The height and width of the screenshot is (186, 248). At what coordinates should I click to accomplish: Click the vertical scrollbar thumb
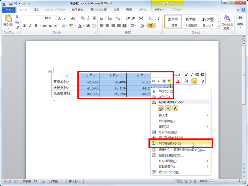[x=244, y=75]
